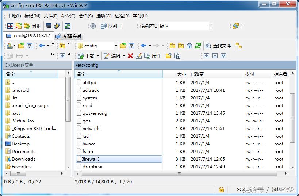Viewport: 299px width, 196px height.
Task: Click remote select files plus icon
Action: tap(207, 56)
